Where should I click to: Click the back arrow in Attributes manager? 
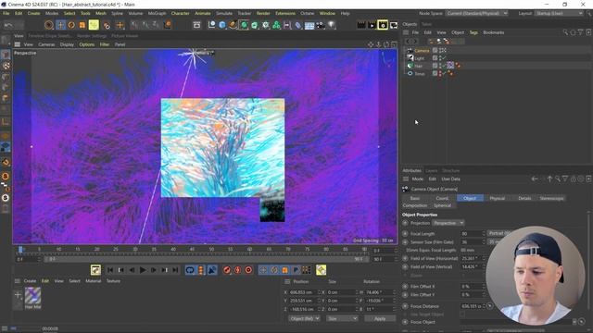tap(535, 179)
